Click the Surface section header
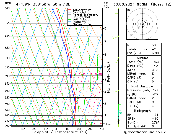This screenshot has height=134, width=174. click(x=142, y=58)
